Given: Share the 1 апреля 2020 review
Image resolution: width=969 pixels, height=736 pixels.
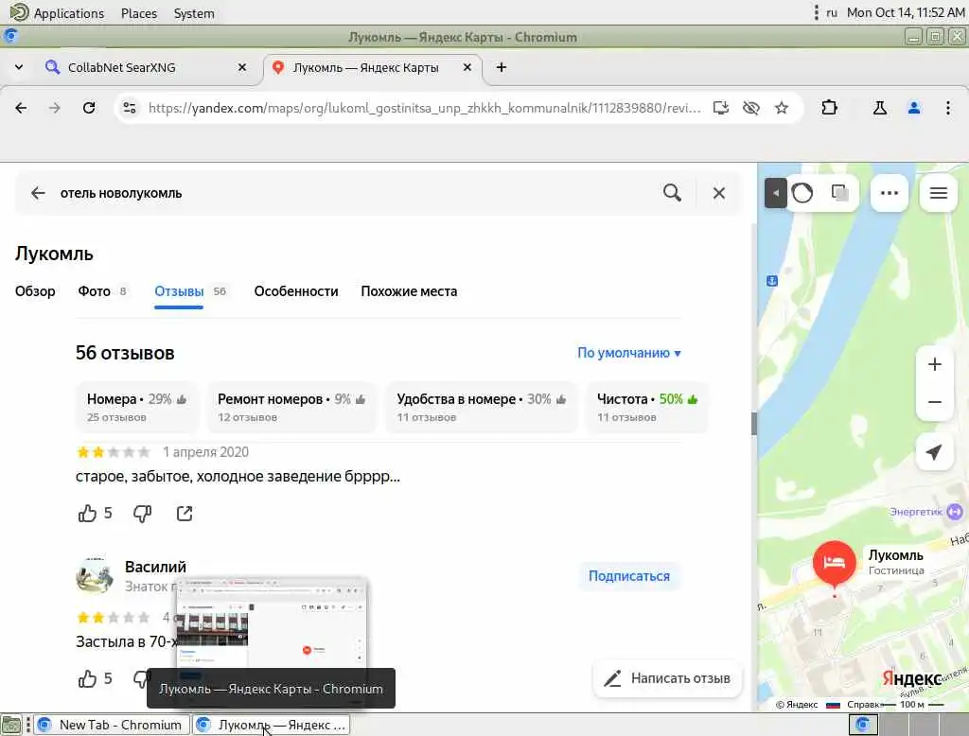Looking at the screenshot, I should (185, 514).
